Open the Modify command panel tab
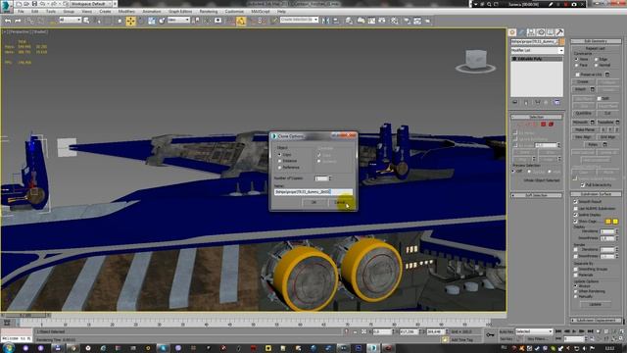 coord(522,32)
